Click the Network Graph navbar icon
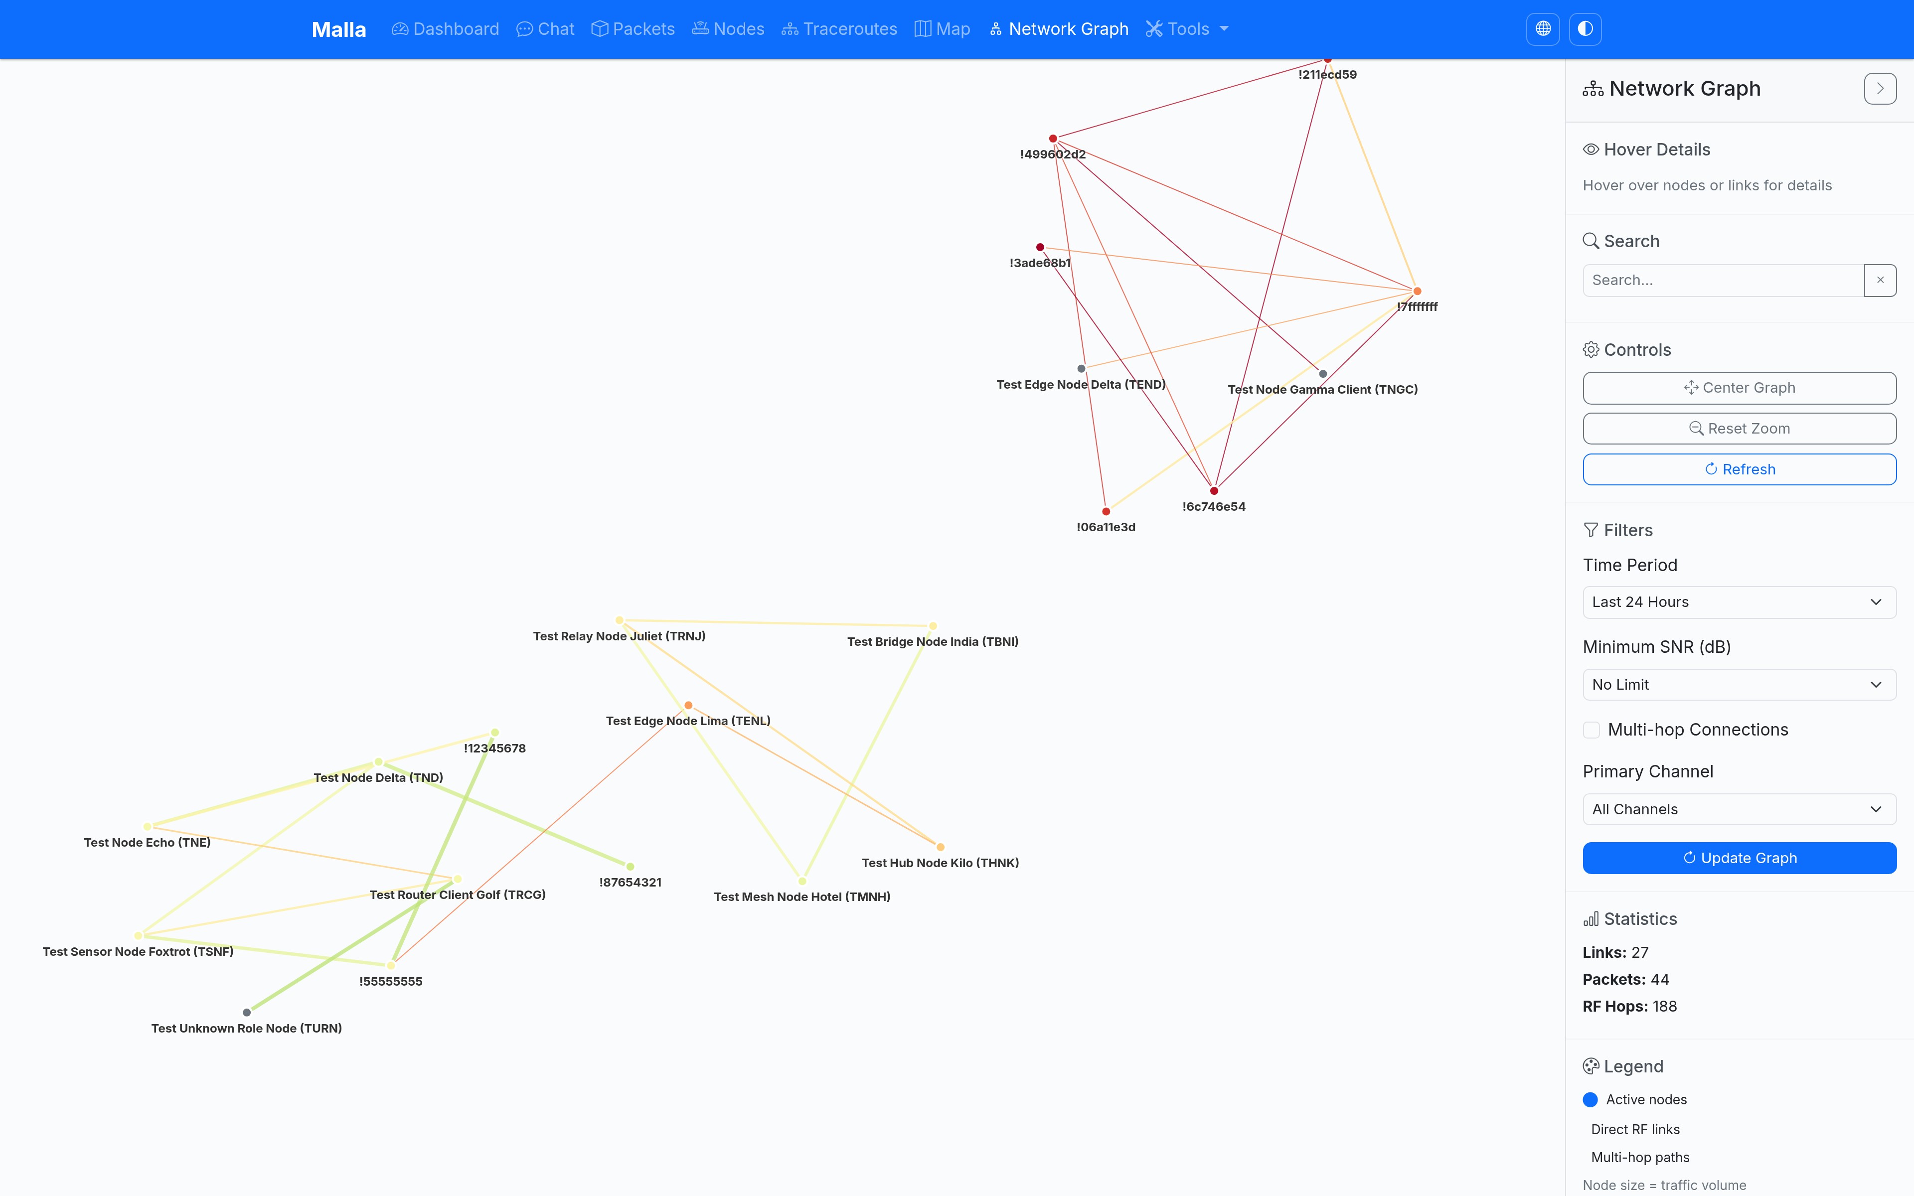This screenshot has height=1196, width=1914. [x=995, y=29]
